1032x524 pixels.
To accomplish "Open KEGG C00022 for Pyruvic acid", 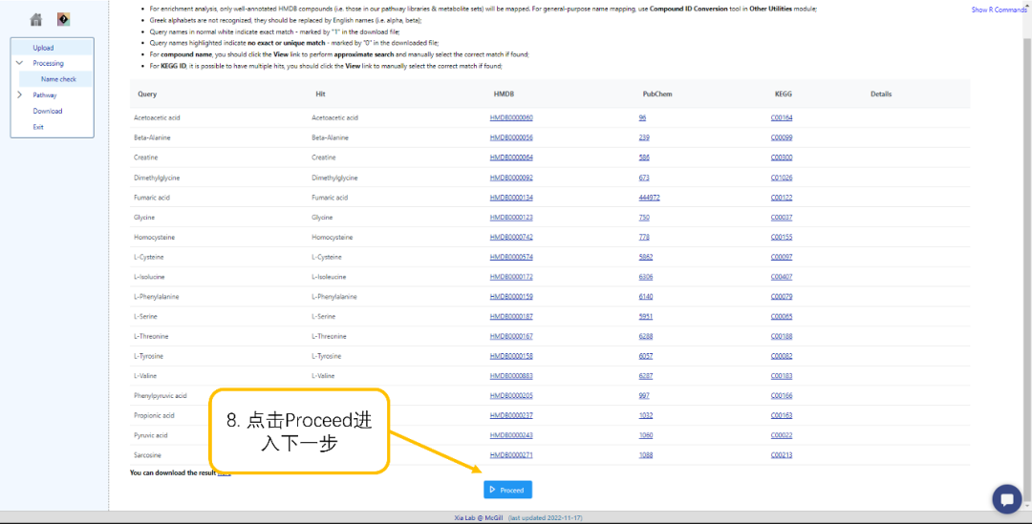I will pos(782,435).
